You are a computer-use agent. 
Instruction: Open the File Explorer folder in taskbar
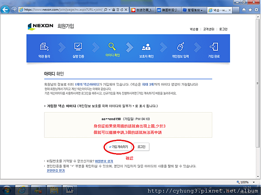[x=54, y=190]
